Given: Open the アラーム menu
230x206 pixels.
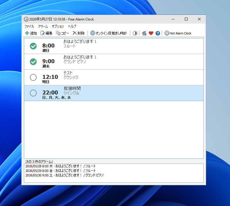Looking at the screenshot, I should pyautogui.click(x=43, y=26).
